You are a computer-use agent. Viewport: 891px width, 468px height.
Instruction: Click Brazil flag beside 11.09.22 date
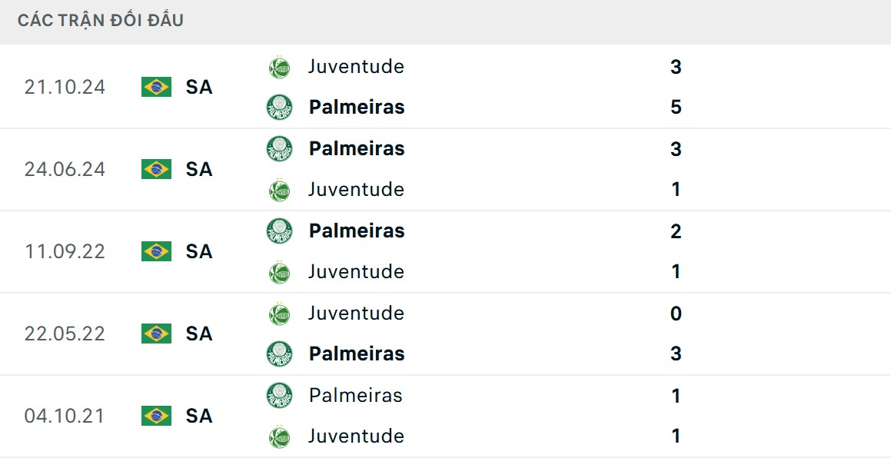156,251
